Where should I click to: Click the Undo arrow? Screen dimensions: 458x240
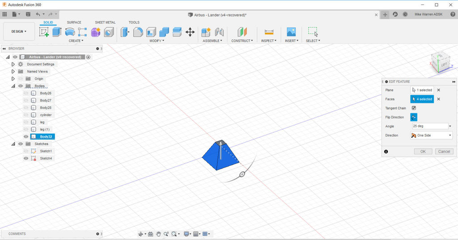point(38,14)
